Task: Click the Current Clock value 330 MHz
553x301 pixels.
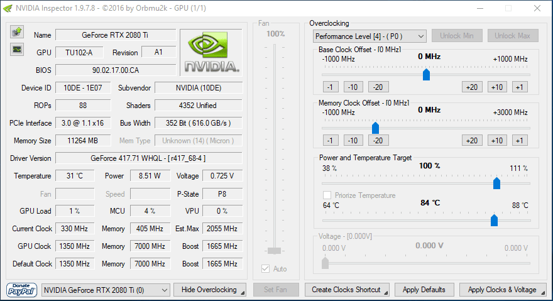Action: click(75, 229)
